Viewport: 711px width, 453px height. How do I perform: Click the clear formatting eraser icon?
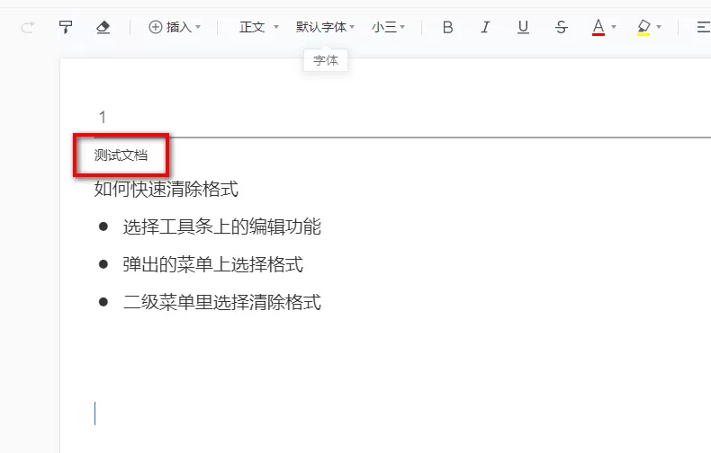103,27
